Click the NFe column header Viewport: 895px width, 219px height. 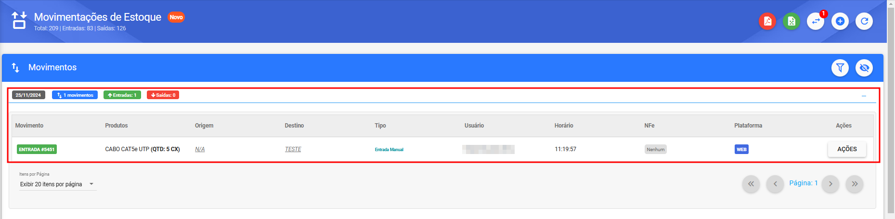pos(649,126)
